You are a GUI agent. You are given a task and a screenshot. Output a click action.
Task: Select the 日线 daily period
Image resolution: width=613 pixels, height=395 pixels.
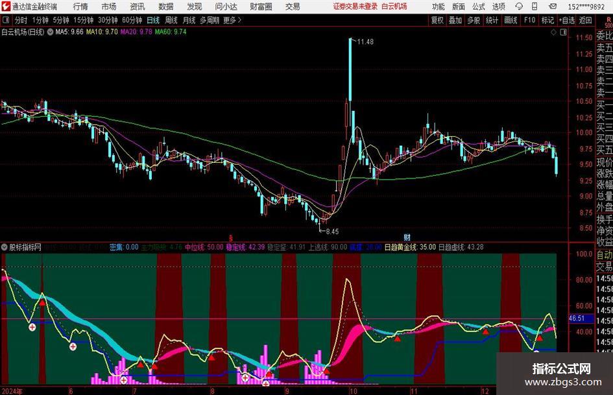pyautogui.click(x=153, y=20)
